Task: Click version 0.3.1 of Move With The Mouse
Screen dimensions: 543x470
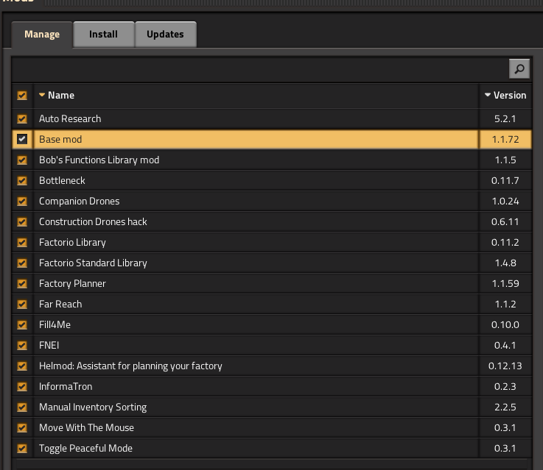Action: click(505, 427)
